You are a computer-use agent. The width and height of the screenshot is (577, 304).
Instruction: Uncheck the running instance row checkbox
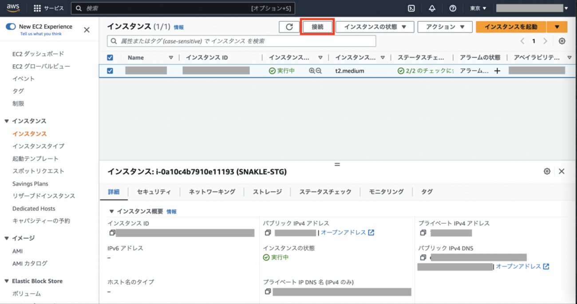point(110,71)
